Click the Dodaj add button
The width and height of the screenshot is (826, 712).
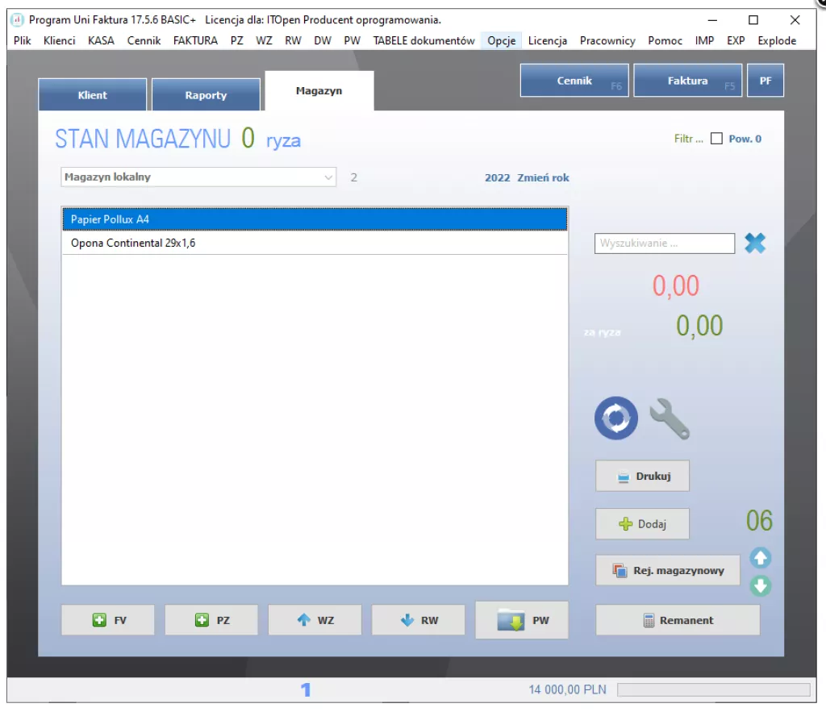[x=642, y=524]
